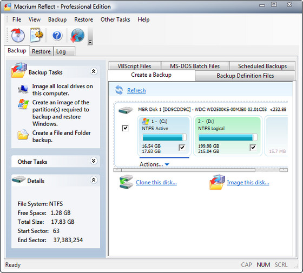Click the CD with red arrow toolbar icon

click(x=18, y=35)
